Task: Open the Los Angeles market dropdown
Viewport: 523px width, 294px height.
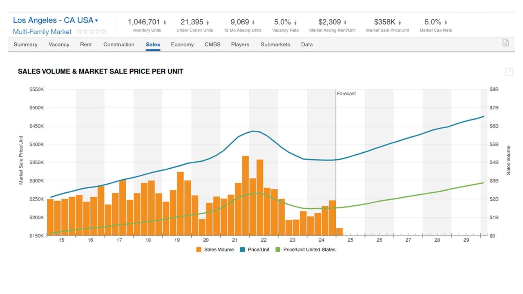Action: click(x=56, y=20)
